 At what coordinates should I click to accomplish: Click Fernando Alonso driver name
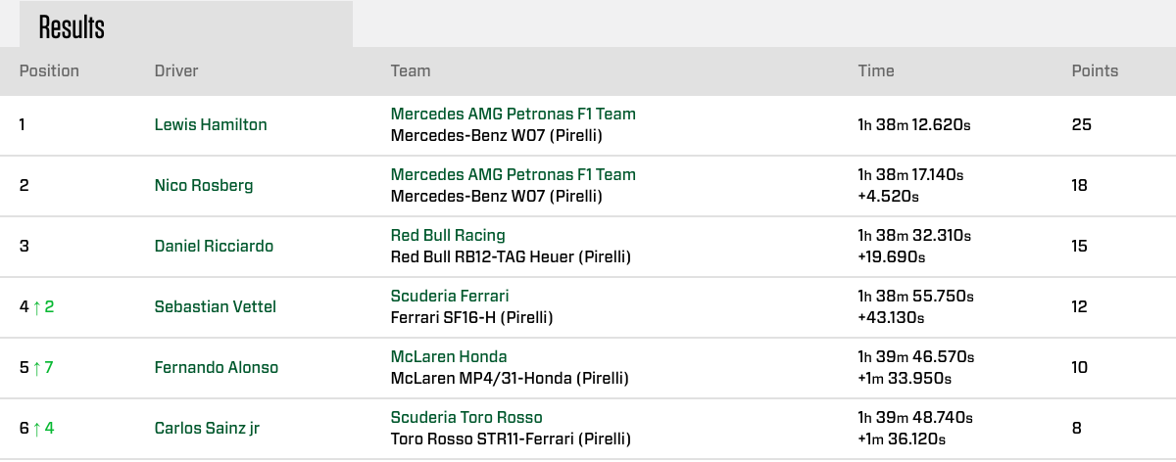[x=217, y=367]
